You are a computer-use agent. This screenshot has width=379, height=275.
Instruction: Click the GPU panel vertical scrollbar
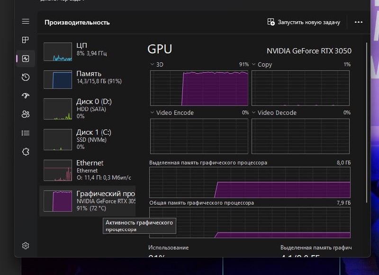pos(366,122)
